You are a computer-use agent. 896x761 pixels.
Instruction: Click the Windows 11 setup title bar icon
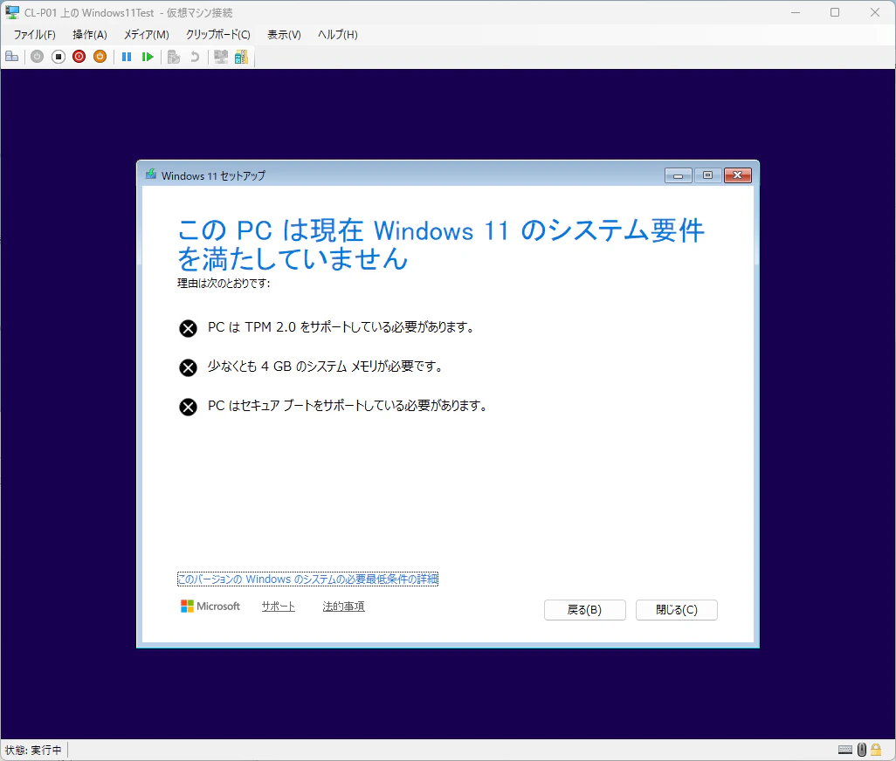(x=151, y=175)
